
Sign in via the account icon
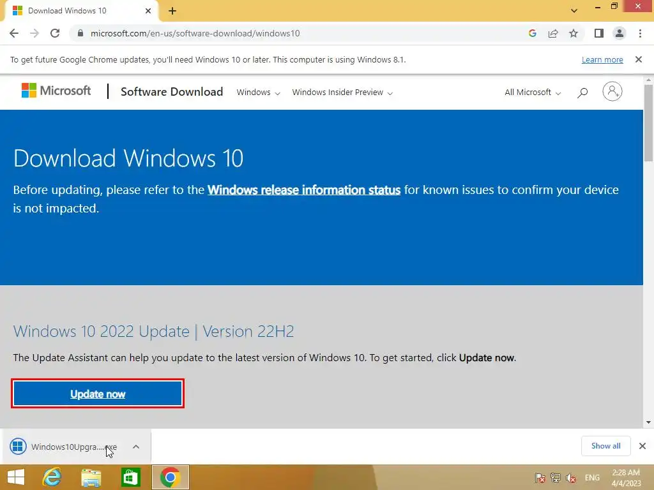[612, 91]
